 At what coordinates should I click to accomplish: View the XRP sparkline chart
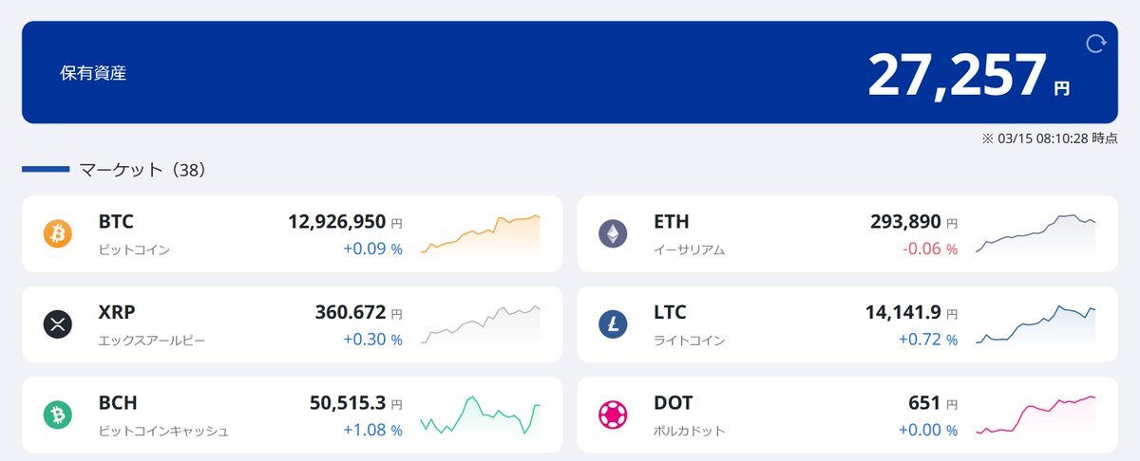pyautogui.click(x=480, y=324)
